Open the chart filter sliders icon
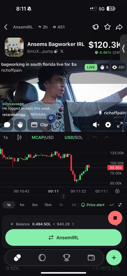The width and height of the screenshot is (127, 276). [120, 205]
